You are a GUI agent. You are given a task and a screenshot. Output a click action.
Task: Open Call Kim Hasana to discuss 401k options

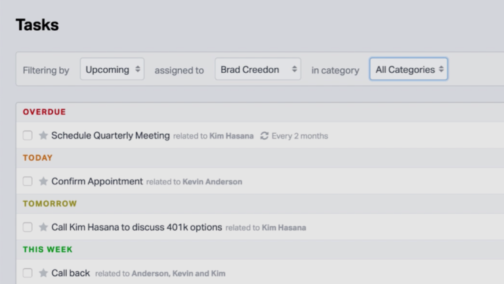[x=136, y=228]
